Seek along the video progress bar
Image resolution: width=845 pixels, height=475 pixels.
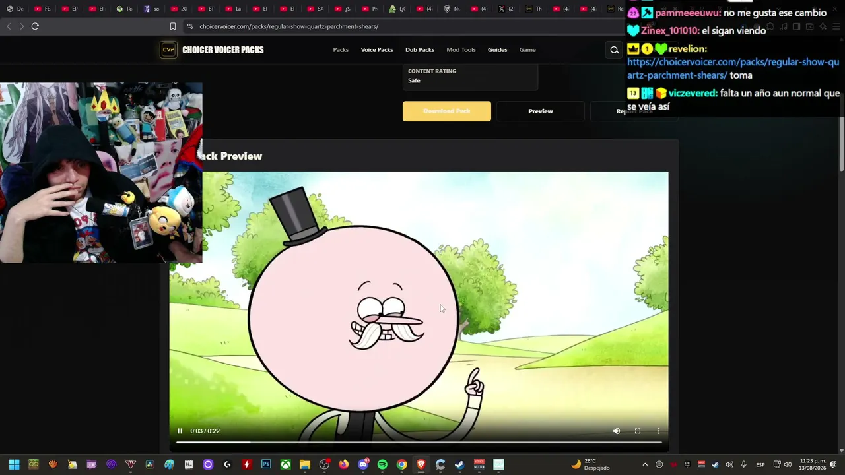click(x=419, y=442)
